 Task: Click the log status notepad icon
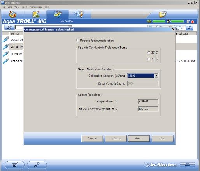188,22
